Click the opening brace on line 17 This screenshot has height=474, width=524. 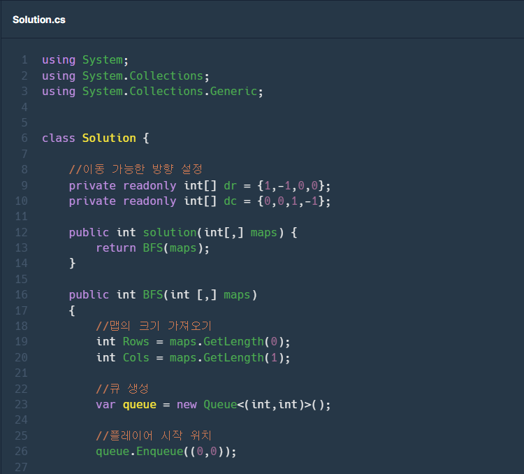[x=72, y=311]
